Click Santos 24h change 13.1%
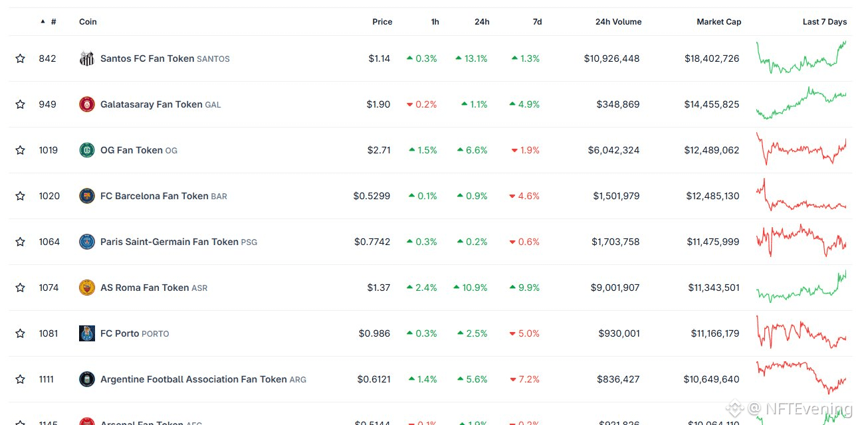 pyautogui.click(x=471, y=58)
